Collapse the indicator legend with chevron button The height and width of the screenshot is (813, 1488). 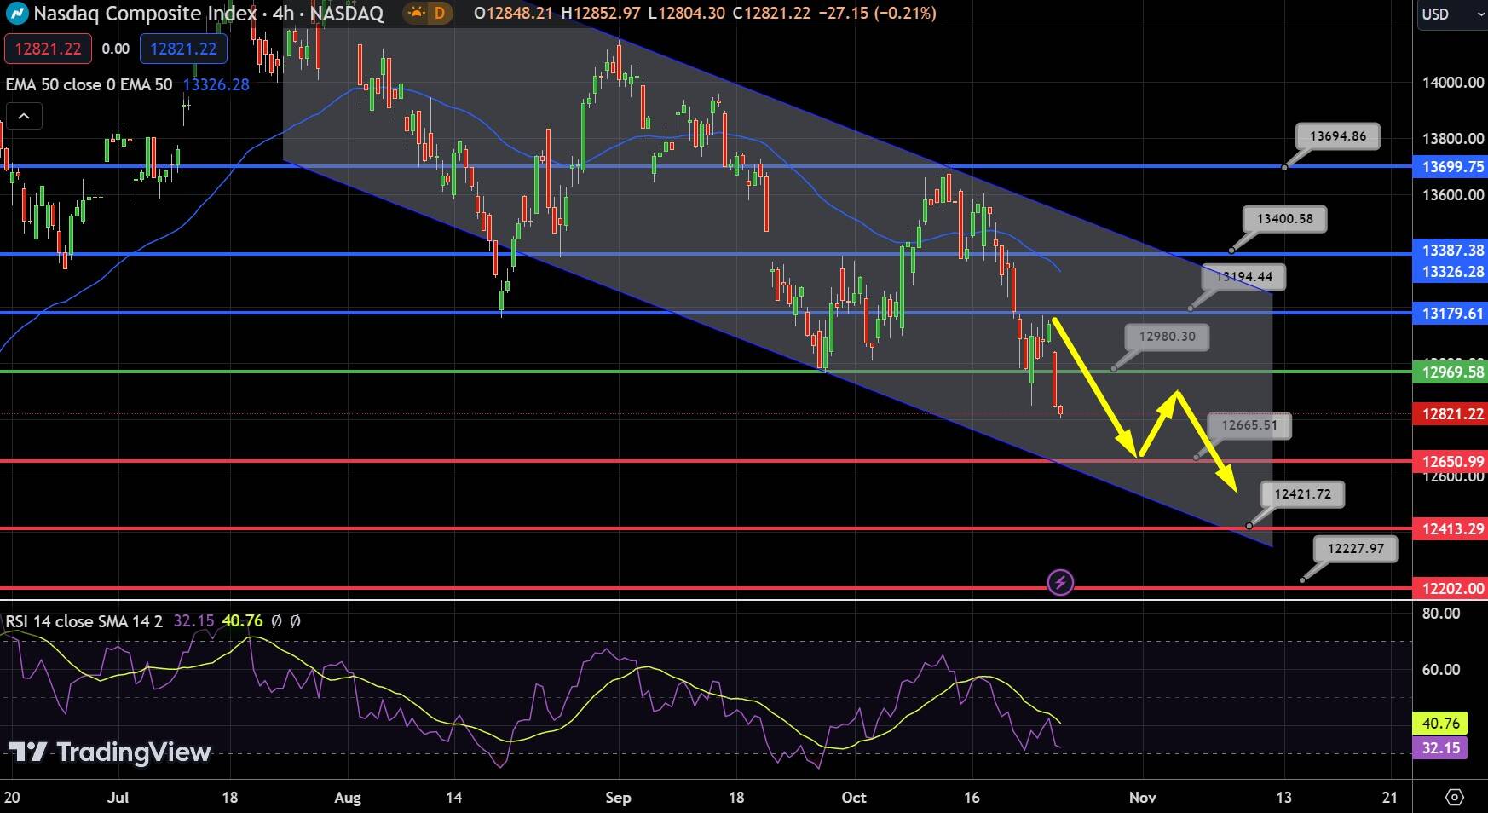[24, 117]
